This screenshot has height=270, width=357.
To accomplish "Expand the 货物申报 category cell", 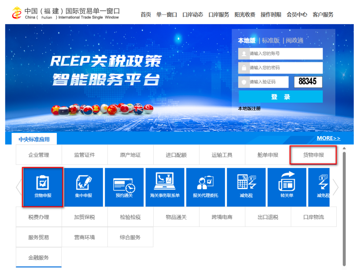I will [x=313, y=155].
